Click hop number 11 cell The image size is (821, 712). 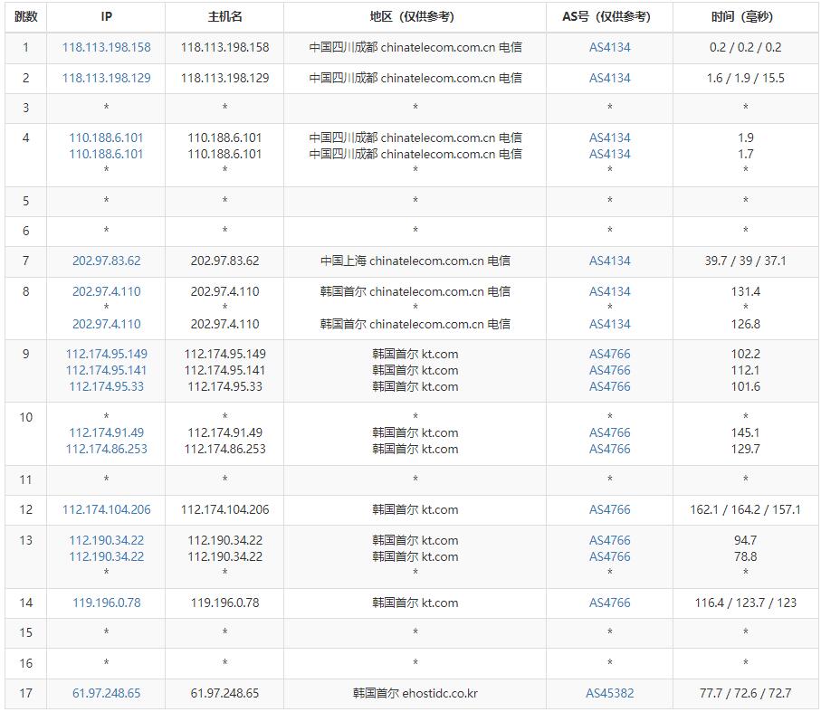[25, 479]
